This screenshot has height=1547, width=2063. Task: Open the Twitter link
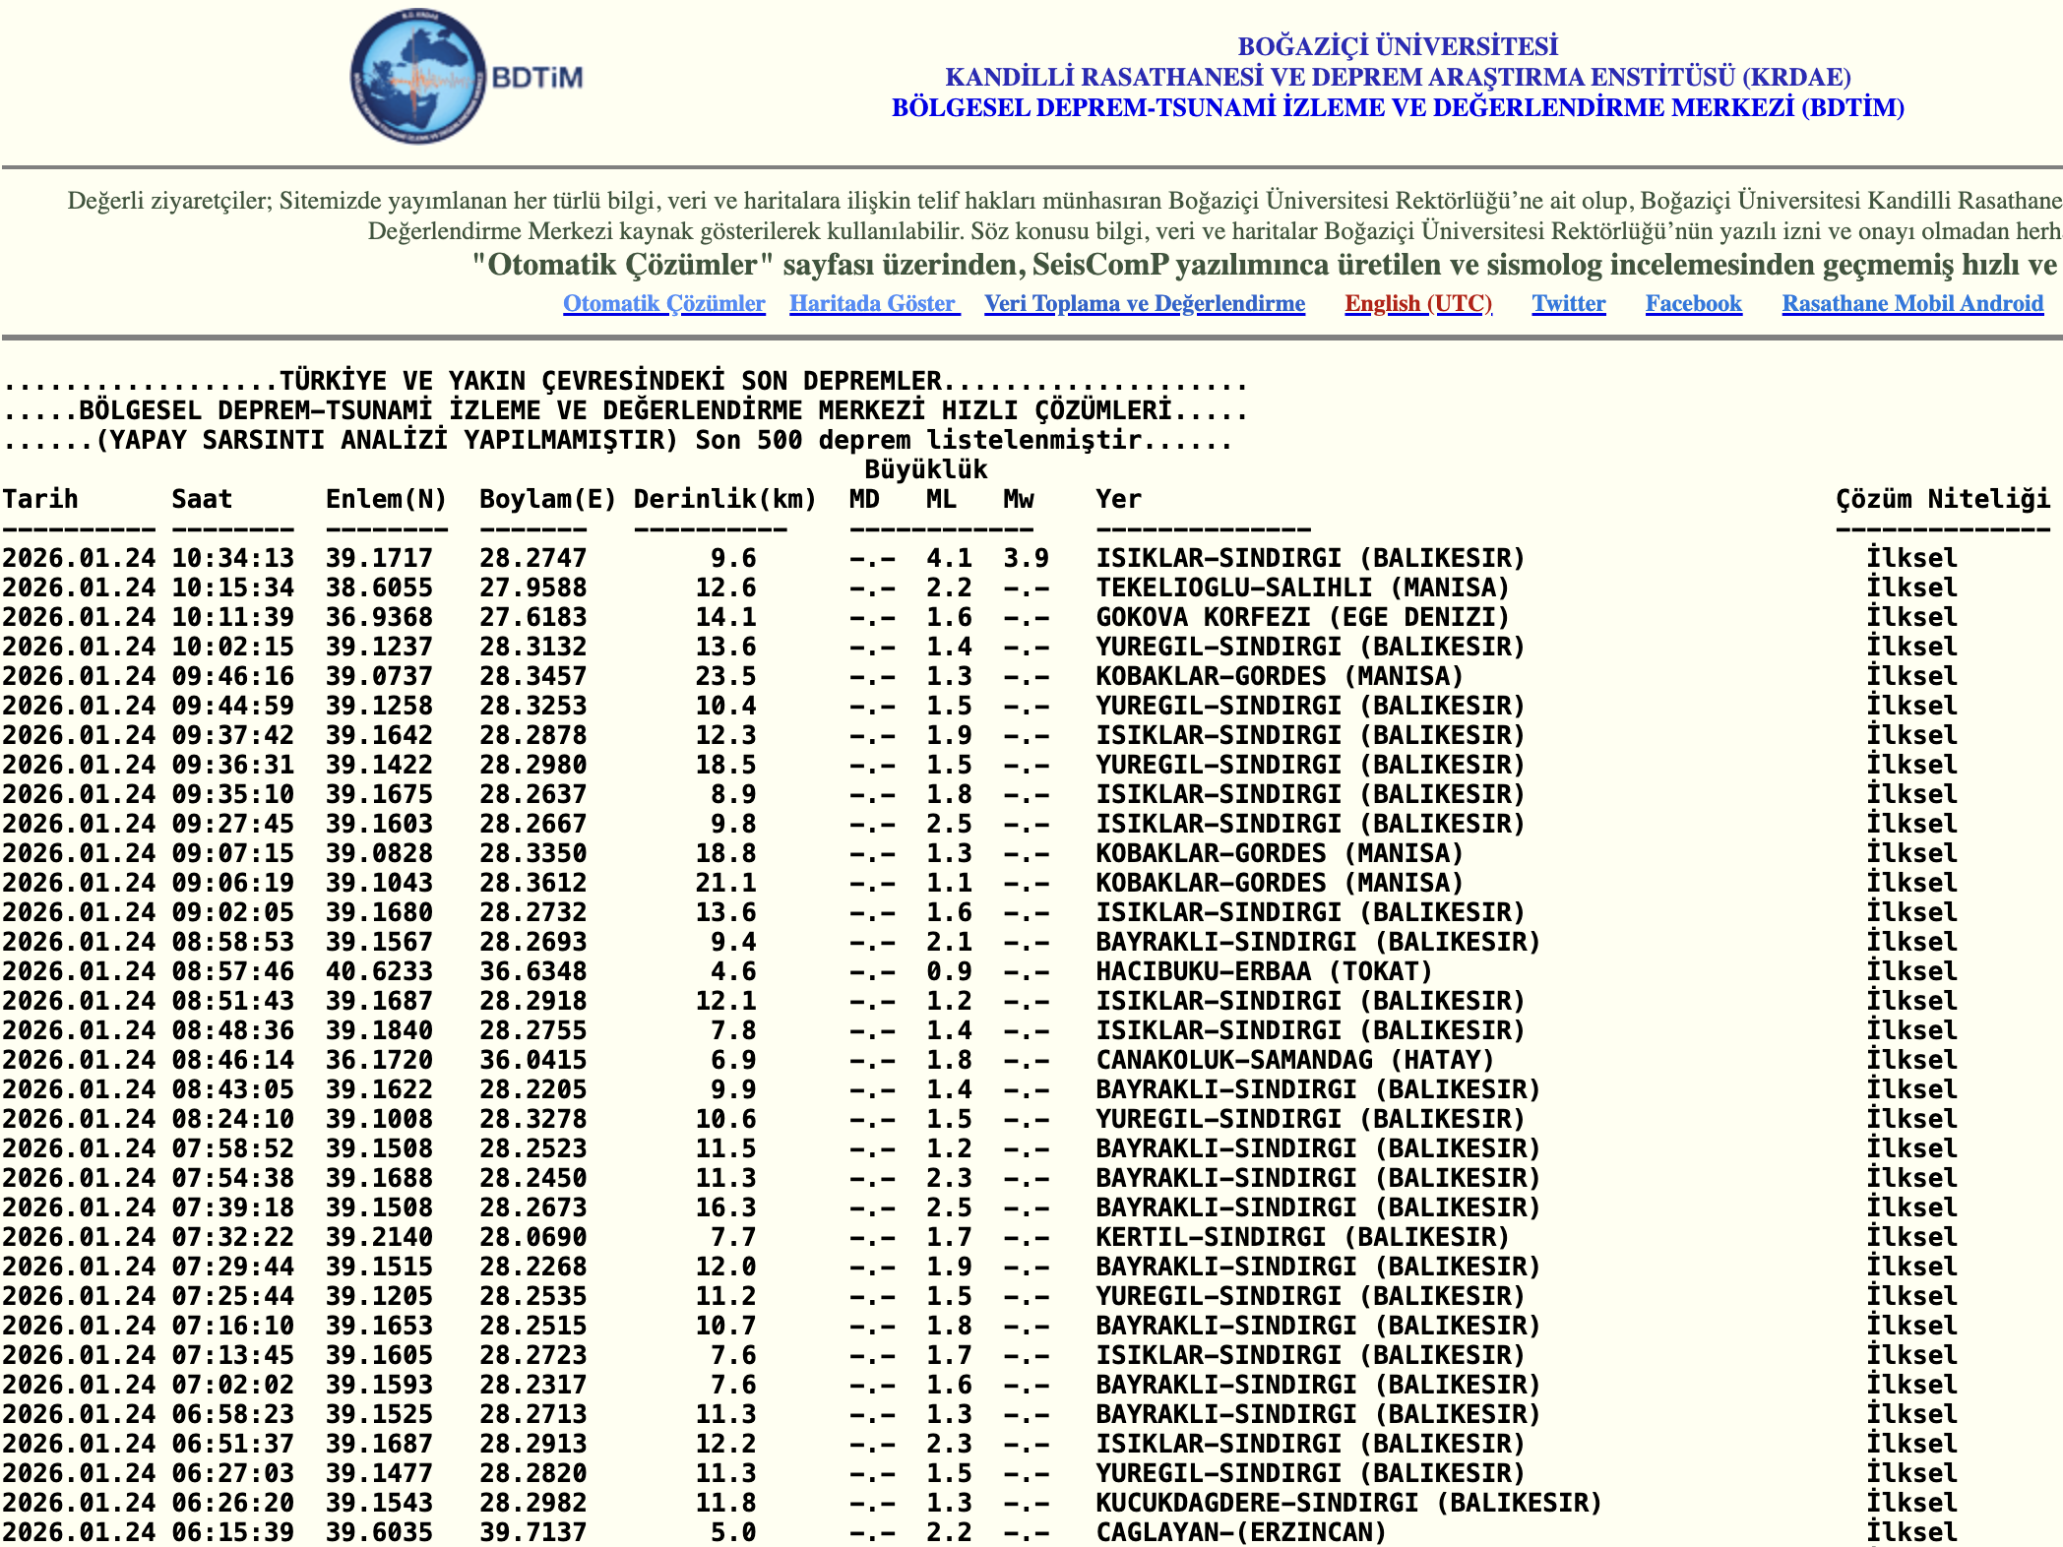[1568, 304]
